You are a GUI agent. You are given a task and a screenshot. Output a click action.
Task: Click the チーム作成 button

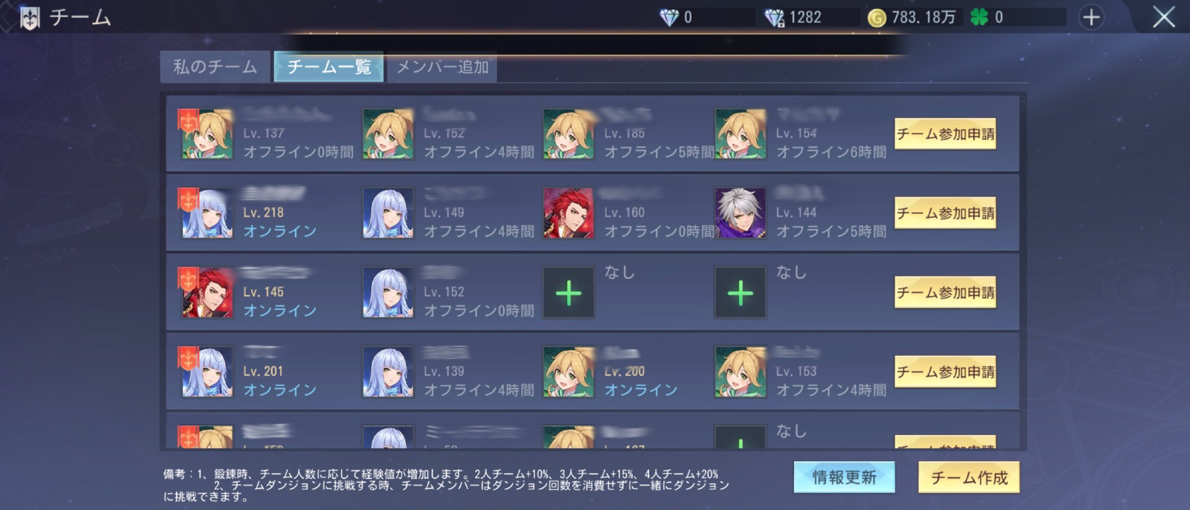(969, 477)
